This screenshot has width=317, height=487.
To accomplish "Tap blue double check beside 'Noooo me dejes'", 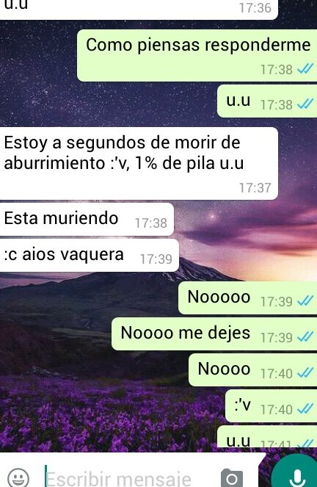I will (305, 337).
